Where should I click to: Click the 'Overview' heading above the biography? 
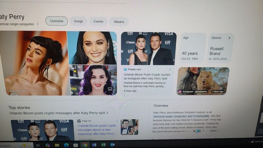point(161,106)
